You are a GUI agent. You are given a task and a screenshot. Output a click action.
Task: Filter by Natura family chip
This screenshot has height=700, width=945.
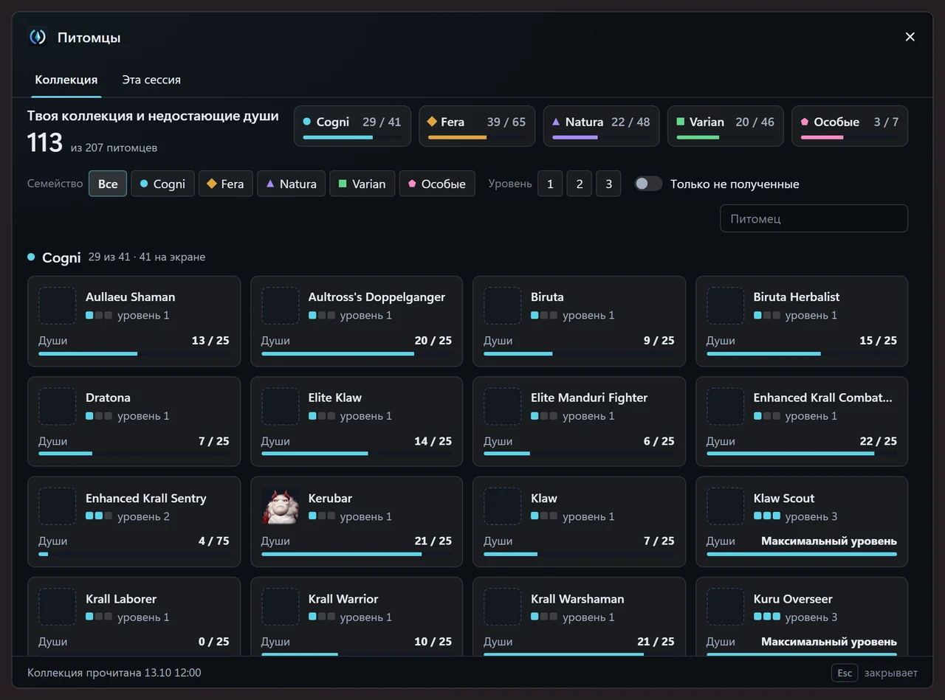[x=291, y=184]
